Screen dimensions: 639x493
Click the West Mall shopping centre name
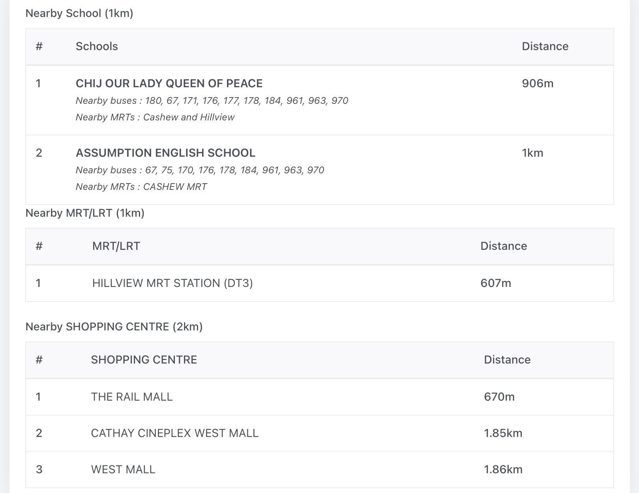(123, 469)
